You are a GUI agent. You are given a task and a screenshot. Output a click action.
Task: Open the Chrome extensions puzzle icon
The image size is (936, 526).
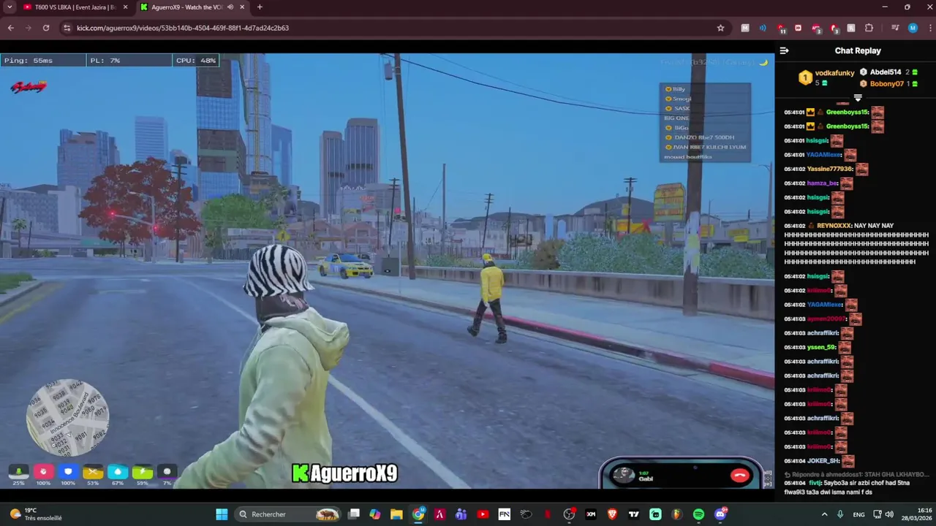(869, 28)
